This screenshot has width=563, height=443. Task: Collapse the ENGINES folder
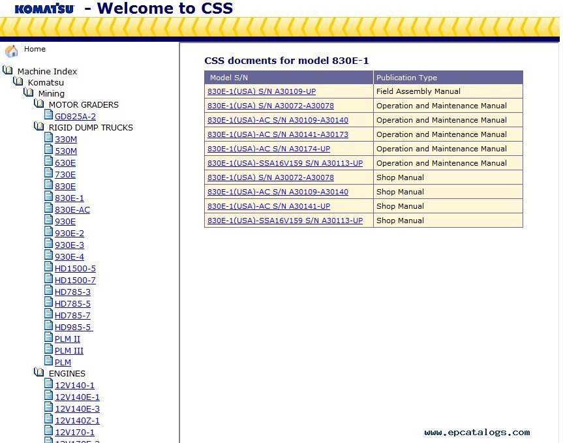39,373
